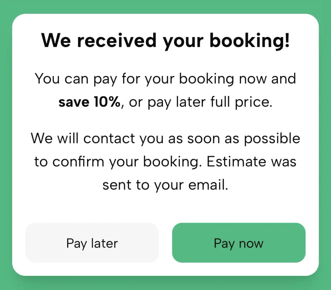Click the green Pay now button
The image size is (331, 290).
tap(239, 243)
